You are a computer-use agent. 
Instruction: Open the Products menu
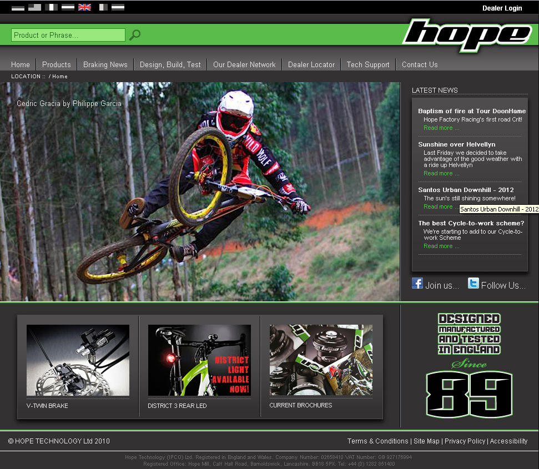point(57,64)
